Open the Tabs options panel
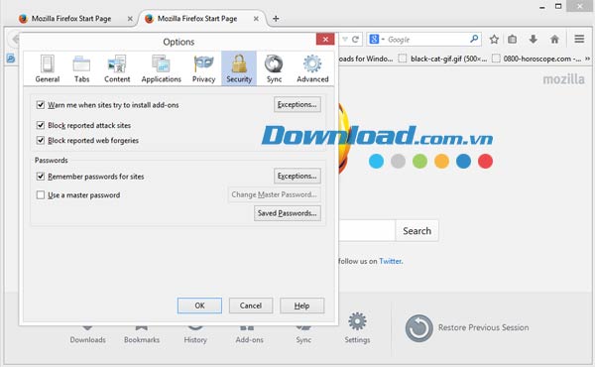The image size is (595, 367). [x=81, y=68]
